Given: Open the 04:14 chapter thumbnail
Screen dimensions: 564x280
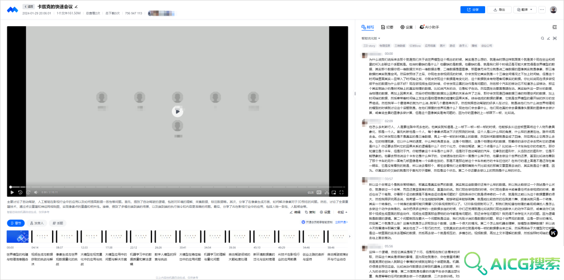Looking at the screenshot, I should 42,237.
